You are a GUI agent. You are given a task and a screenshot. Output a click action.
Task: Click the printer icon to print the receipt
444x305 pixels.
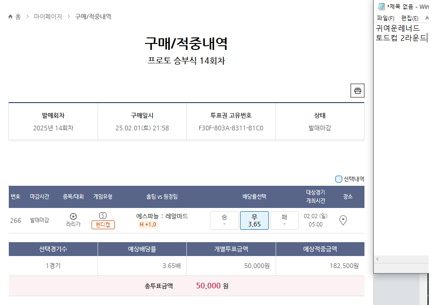point(358,91)
